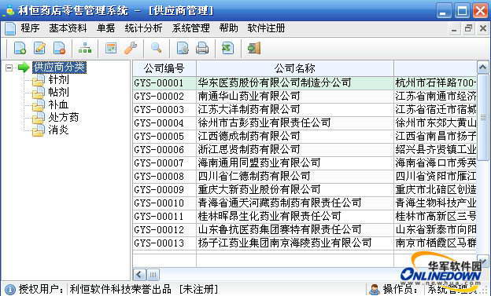Select 青海省通天河藏药制药有限责任公司 row
This screenshot has width=491, height=296.
pos(305,203)
